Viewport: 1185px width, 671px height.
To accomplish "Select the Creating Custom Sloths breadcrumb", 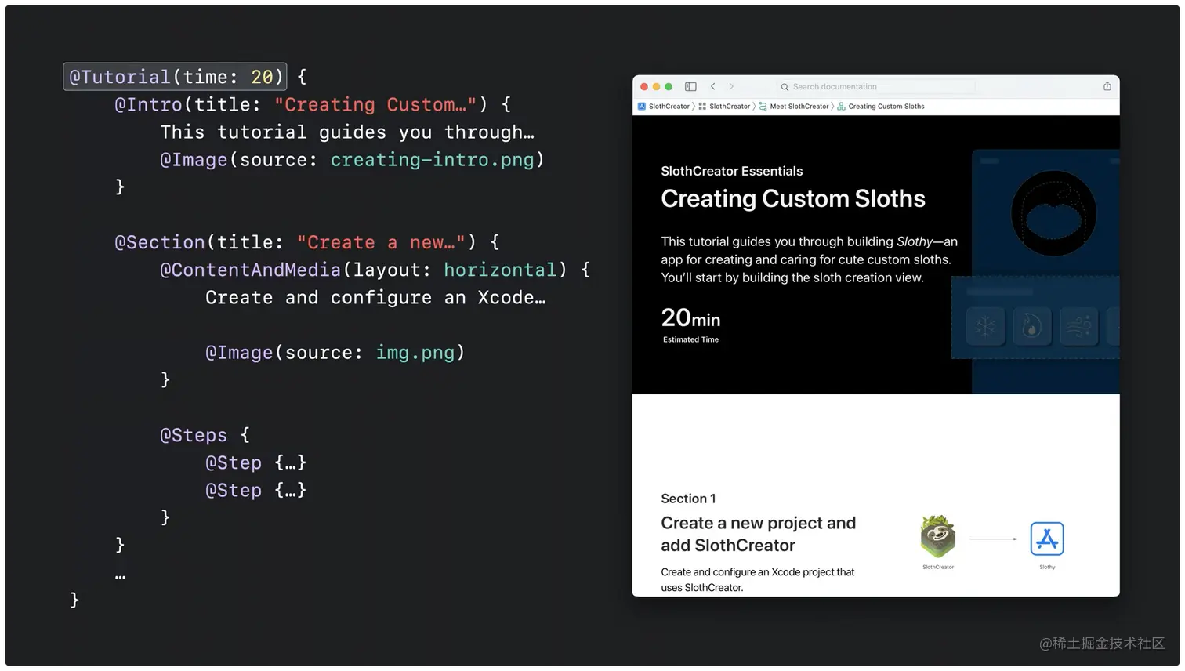I will click(x=881, y=107).
